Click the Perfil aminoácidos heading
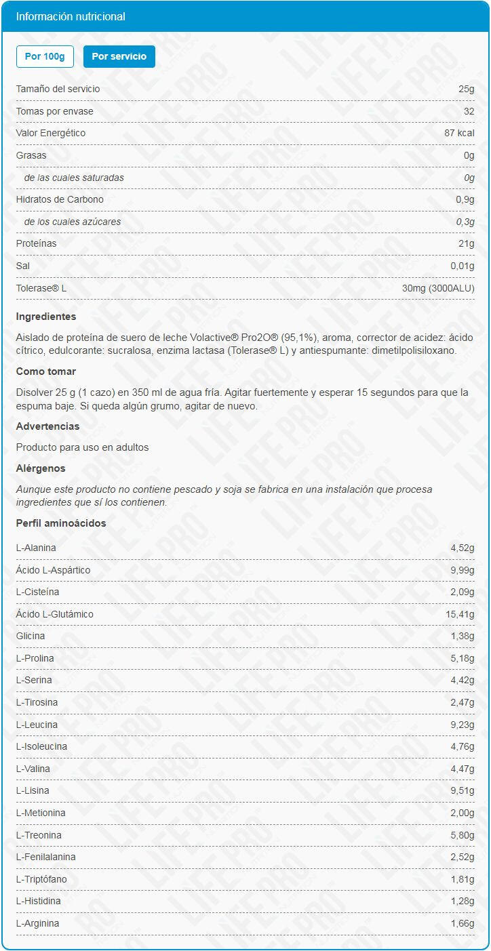The height and width of the screenshot is (951, 491). (61, 523)
